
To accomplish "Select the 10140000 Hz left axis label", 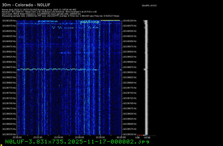I will [x=9, y=41].
